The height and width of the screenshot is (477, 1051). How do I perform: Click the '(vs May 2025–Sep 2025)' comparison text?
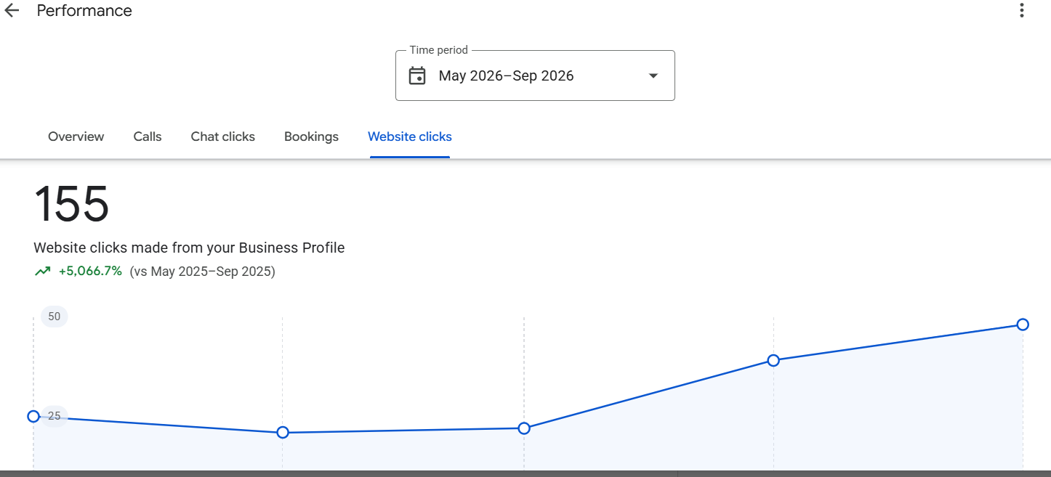pos(202,272)
